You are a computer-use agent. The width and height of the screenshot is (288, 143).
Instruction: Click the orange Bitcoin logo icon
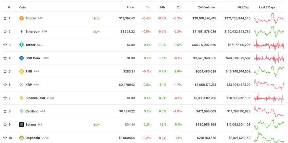pyautogui.click(x=21, y=18)
